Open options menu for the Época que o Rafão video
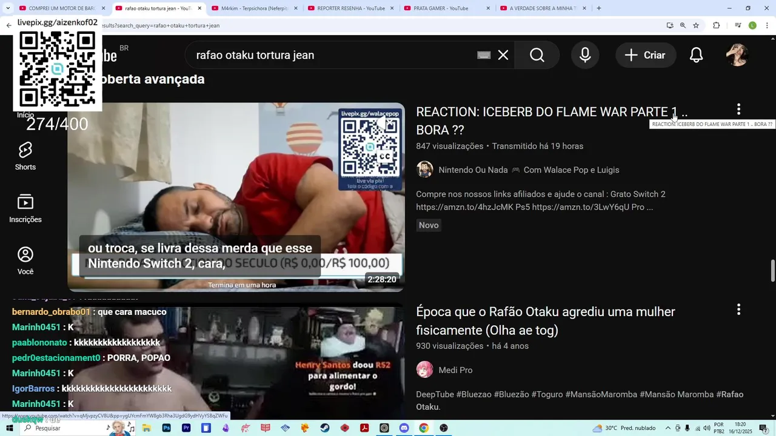Viewport: 776px width, 436px height. click(738, 309)
